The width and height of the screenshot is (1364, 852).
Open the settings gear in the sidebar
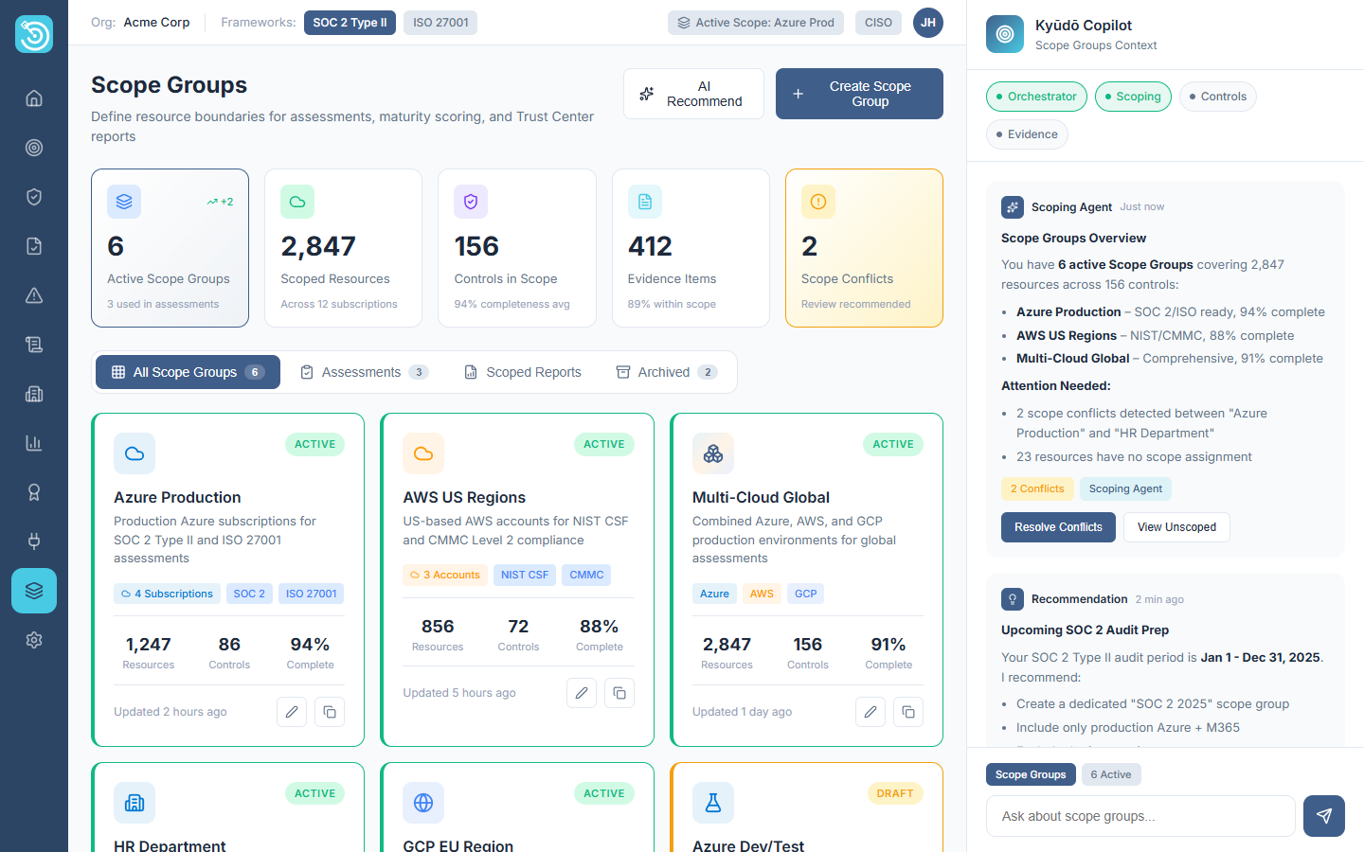pos(34,640)
